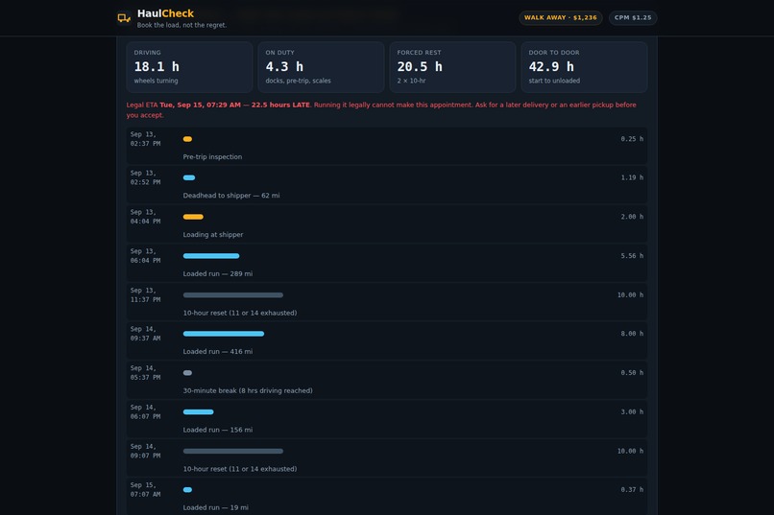Click the blue bar for 416 mi run
The width and height of the screenshot is (774, 515).
(x=224, y=334)
